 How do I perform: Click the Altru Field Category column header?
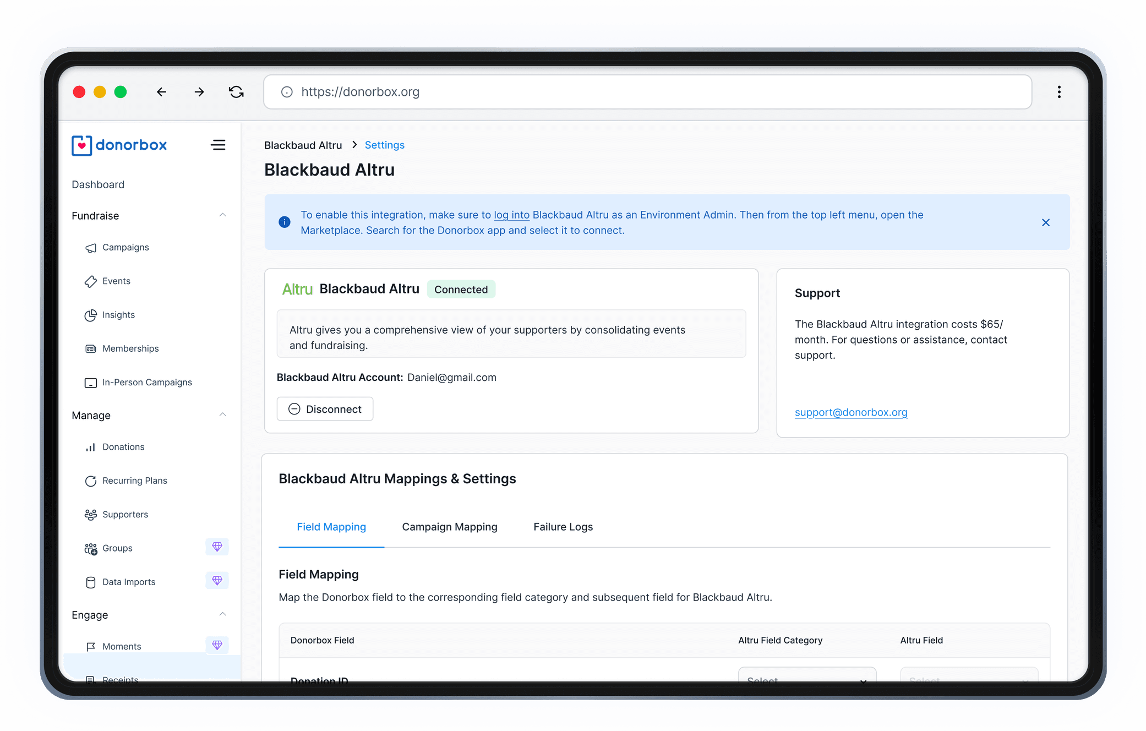(x=780, y=640)
